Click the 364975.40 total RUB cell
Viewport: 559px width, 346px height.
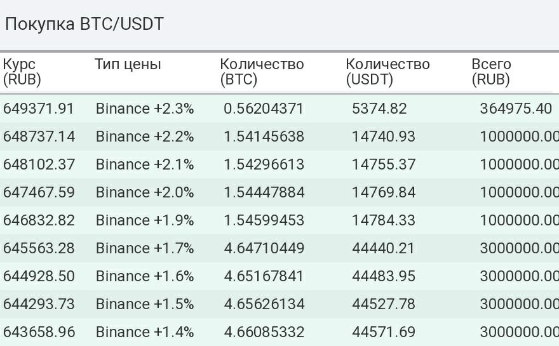pos(516,109)
